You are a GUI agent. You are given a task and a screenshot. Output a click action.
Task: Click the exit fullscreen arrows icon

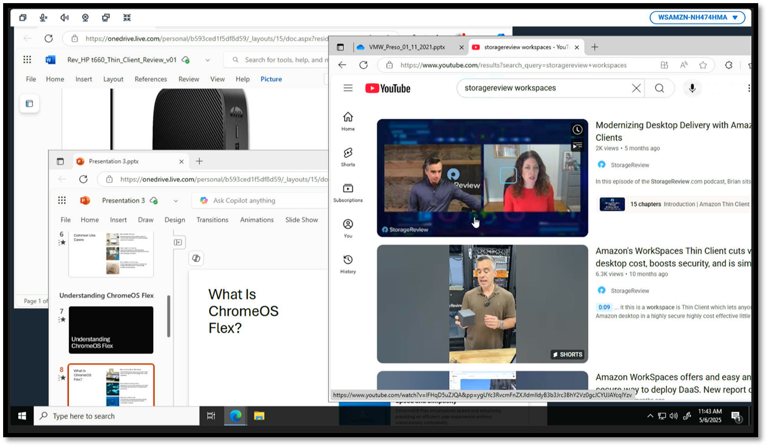click(x=127, y=18)
